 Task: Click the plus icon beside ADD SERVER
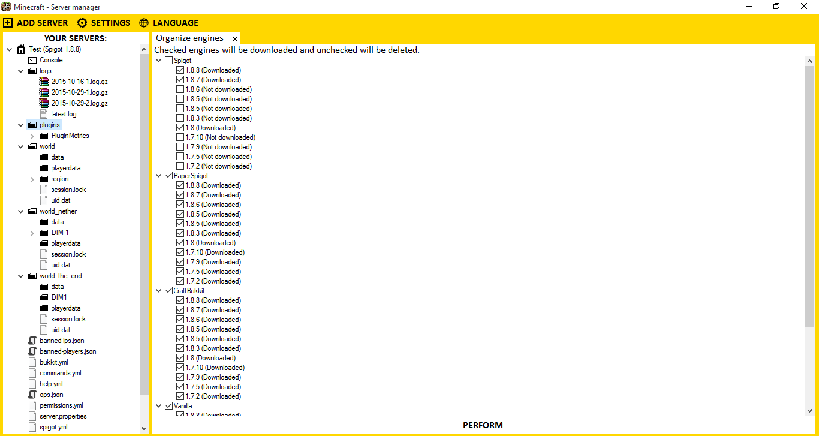(8, 23)
